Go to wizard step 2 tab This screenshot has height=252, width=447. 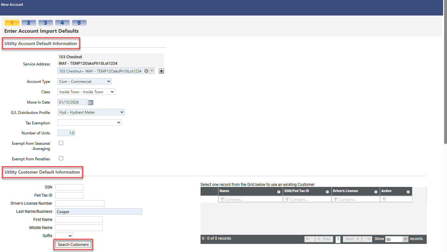(29, 23)
